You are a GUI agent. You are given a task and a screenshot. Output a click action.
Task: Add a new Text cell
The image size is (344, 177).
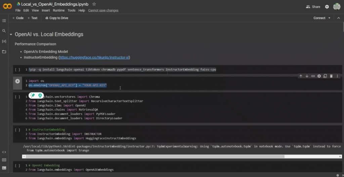point(33,18)
